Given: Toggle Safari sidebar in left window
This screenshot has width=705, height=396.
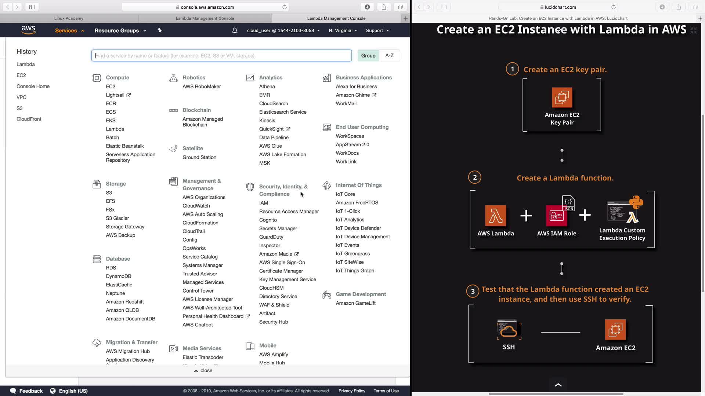Looking at the screenshot, I should 32,7.
